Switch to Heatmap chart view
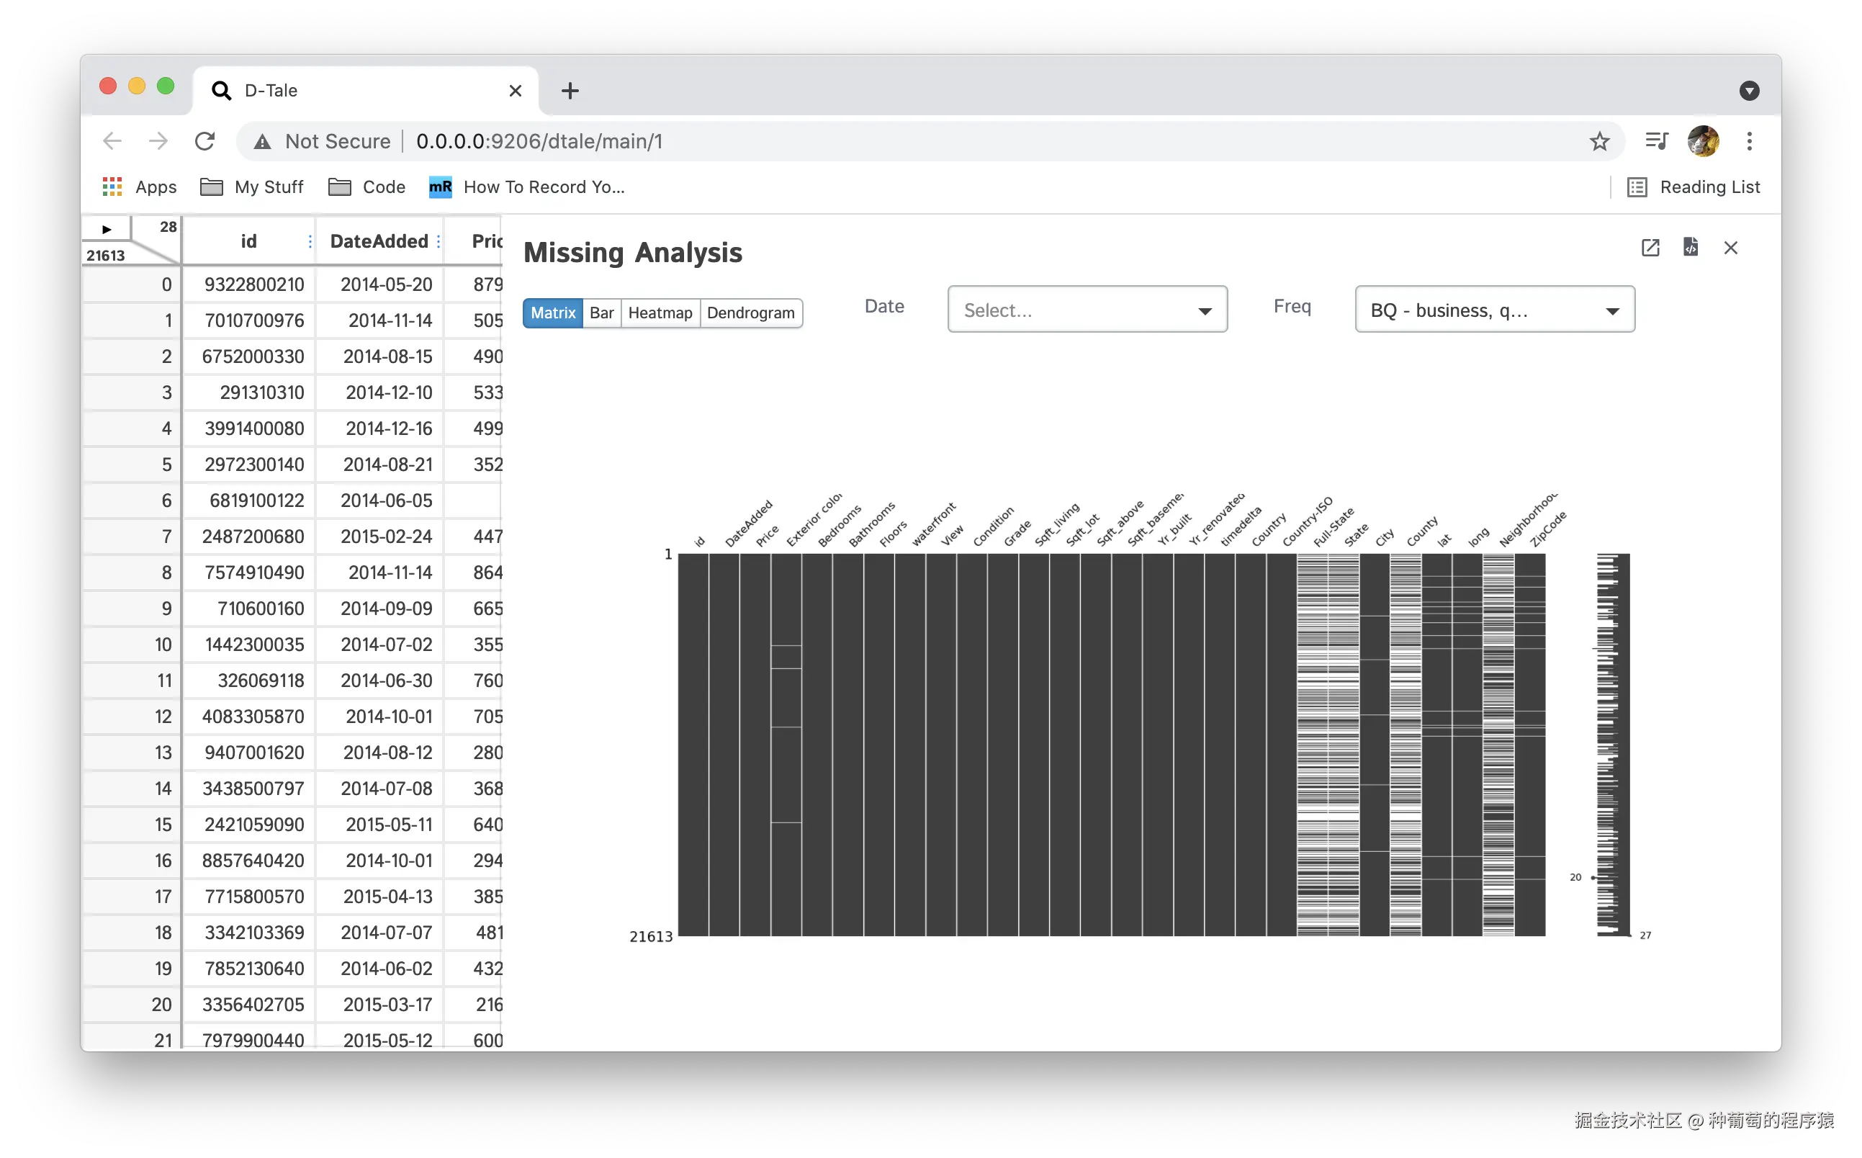The width and height of the screenshot is (1862, 1158). 660,313
